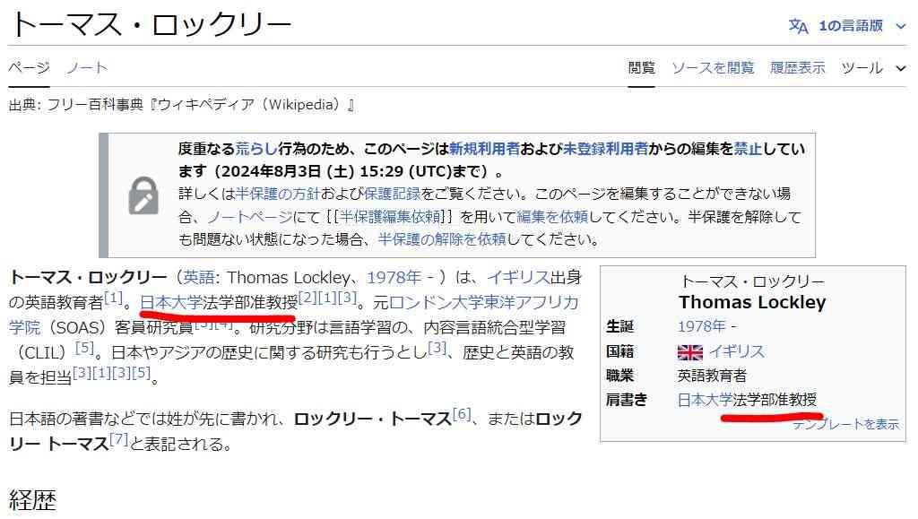The height and width of the screenshot is (519, 918).
Task: Open the 半保護の方針 link
Action: coord(278,194)
